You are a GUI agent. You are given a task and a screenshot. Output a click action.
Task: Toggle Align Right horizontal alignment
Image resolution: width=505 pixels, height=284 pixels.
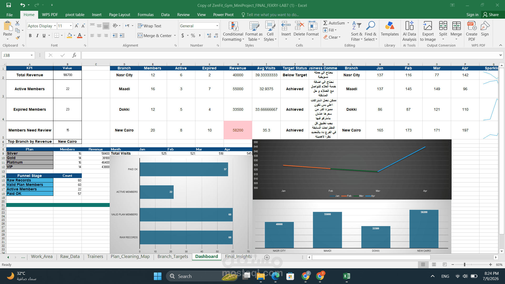coord(106,35)
